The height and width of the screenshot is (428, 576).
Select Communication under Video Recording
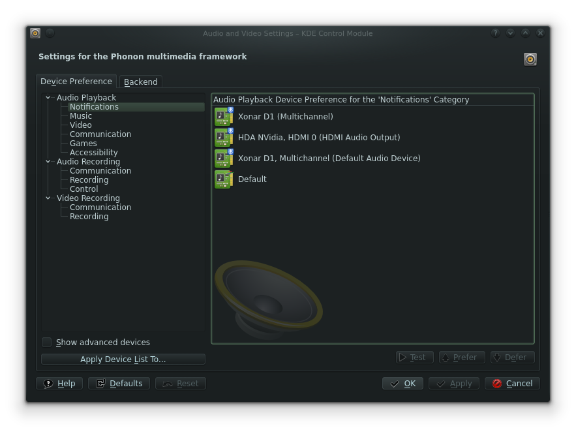100,207
